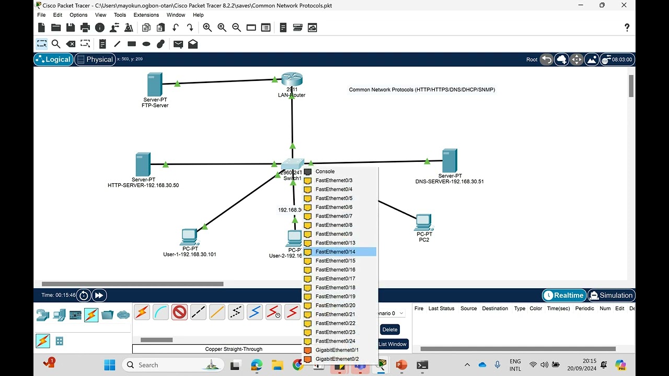Screen dimensions: 669x376
Task: Add Complex PDU open envelope icon
Action: click(x=193, y=44)
